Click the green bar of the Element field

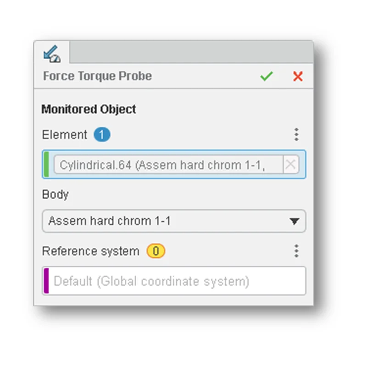click(x=46, y=164)
